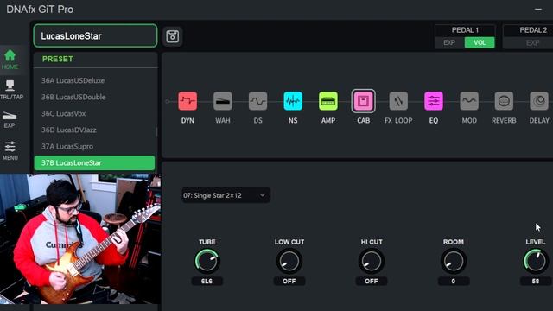
Task: Load preset 36D LucasDVJazz
Action: [94, 130]
